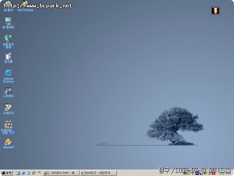Image resolution: width=234 pixels, height=176 pixels.
Task: Launch Internet Explorer from the desktop icon
Action: click(8, 76)
